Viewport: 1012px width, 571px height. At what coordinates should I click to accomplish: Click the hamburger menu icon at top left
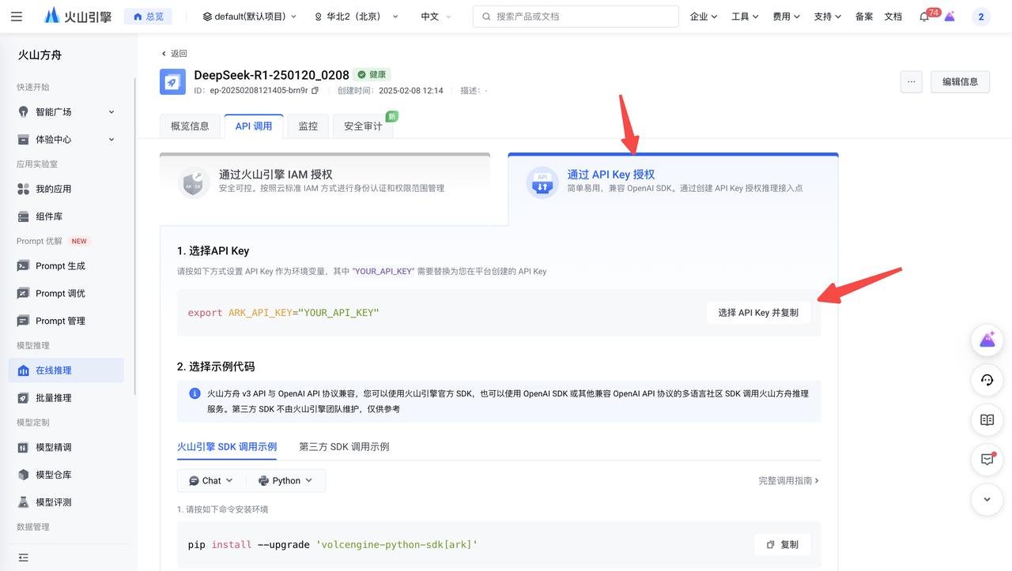click(x=17, y=17)
